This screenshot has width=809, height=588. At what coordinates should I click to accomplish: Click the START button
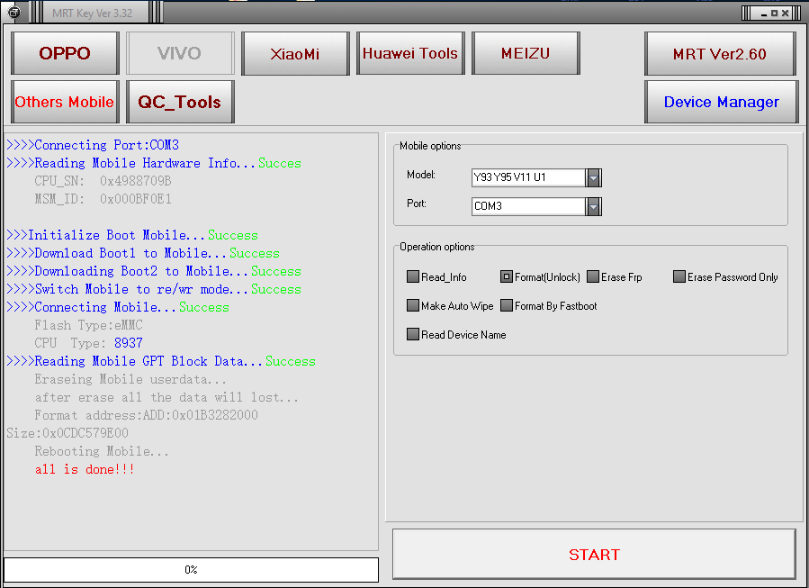tap(594, 555)
